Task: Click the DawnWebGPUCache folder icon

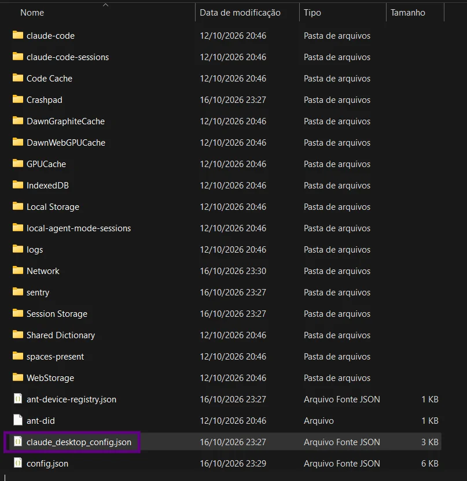Action: [x=18, y=142]
